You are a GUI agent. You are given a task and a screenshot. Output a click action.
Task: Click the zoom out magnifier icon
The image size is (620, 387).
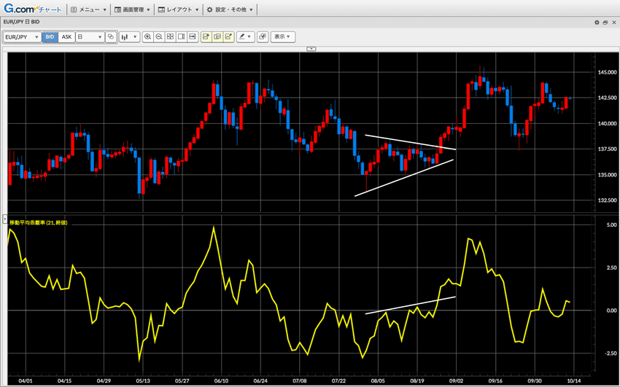coord(159,36)
